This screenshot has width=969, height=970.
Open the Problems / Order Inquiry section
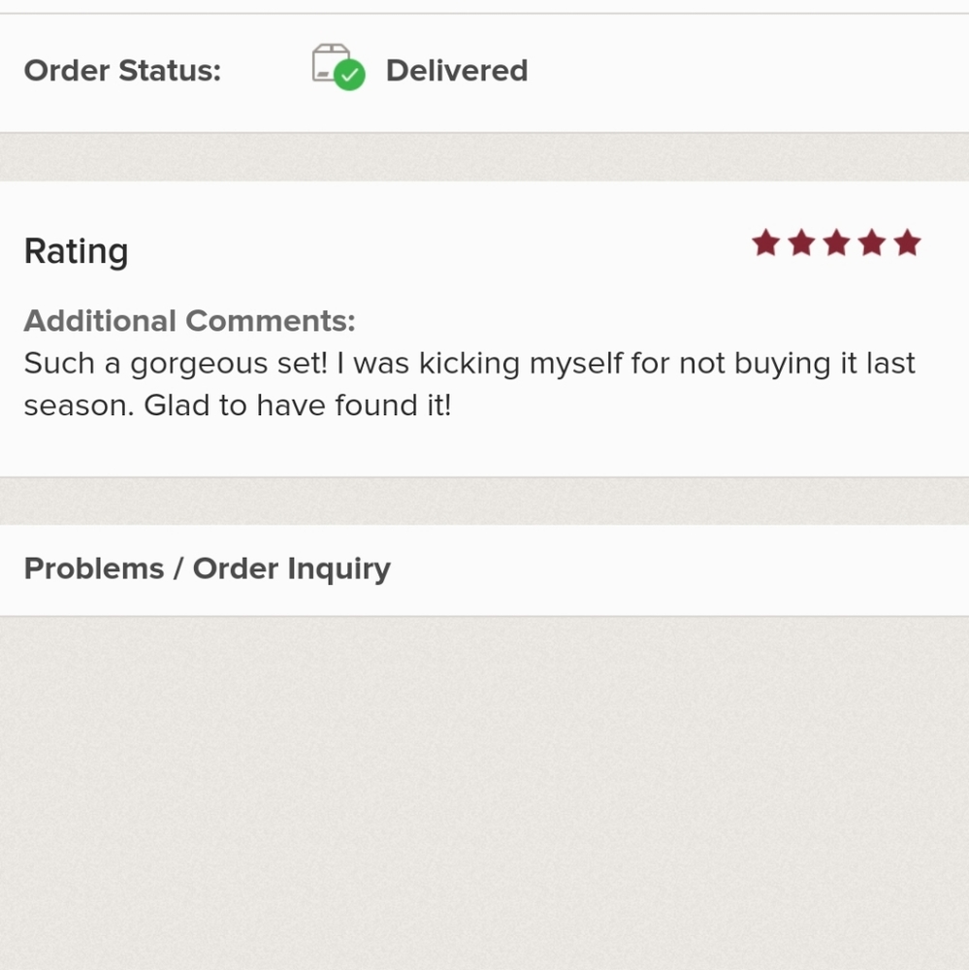pyautogui.click(x=207, y=568)
